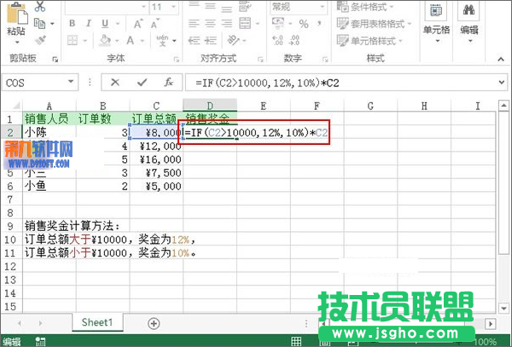Open the font size dropdown showing 11

pyautogui.click(x=174, y=7)
